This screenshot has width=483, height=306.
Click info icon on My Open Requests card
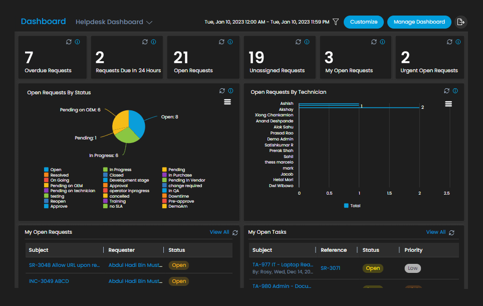point(382,42)
